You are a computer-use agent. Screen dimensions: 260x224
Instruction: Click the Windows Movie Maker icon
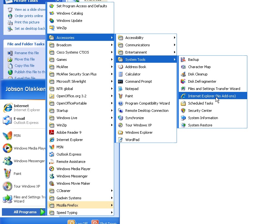(52, 183)
